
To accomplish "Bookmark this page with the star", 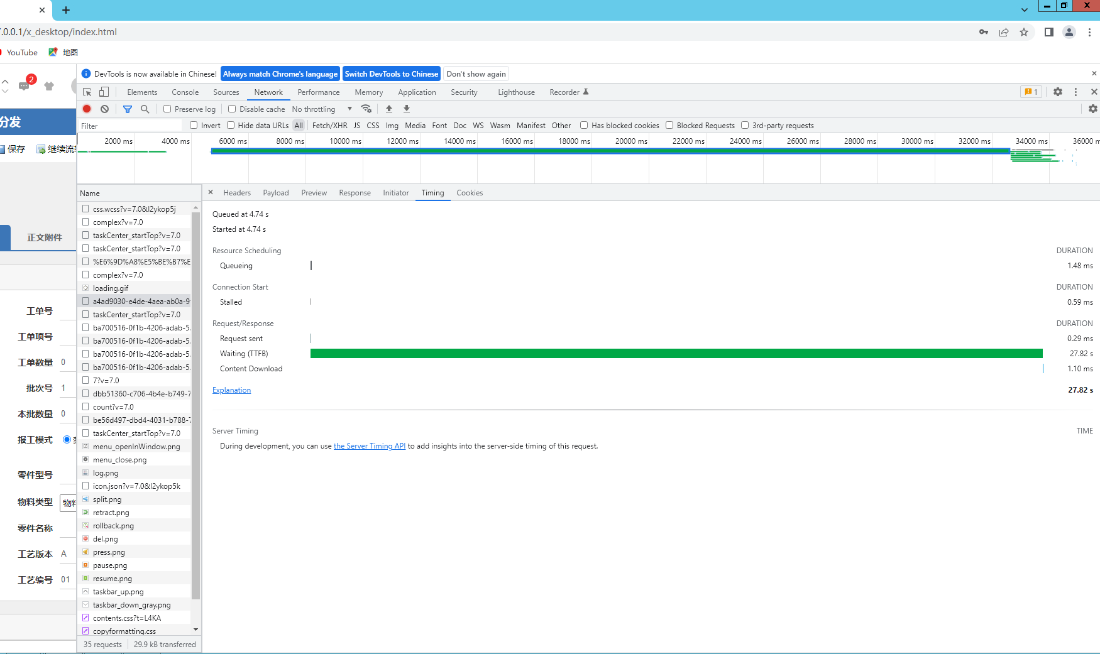I will tap(1024, 32).
